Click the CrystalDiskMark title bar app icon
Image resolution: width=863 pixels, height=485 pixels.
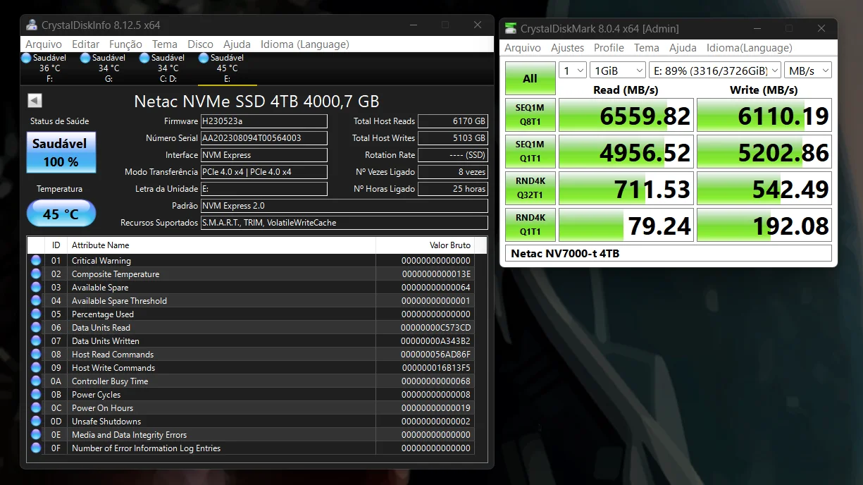[x=511, y=29]
